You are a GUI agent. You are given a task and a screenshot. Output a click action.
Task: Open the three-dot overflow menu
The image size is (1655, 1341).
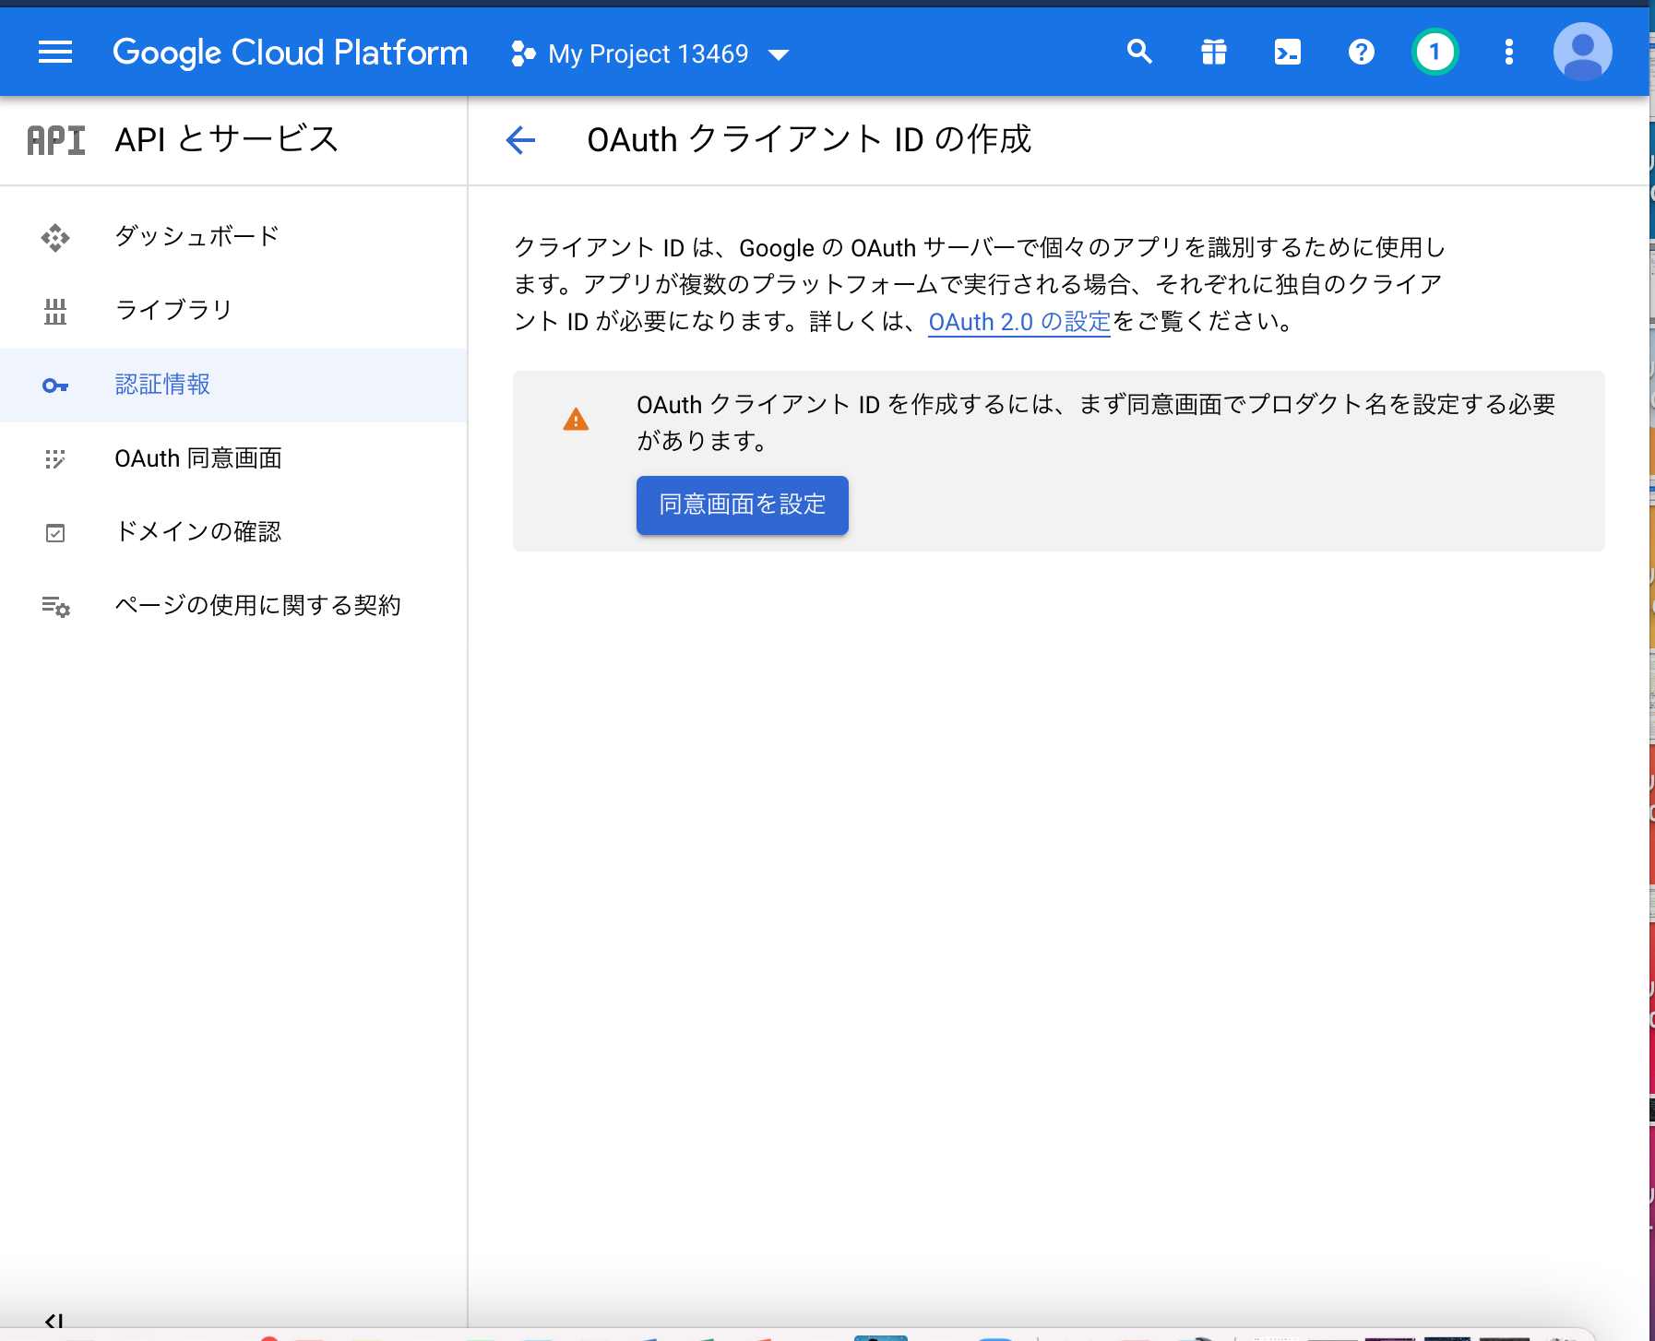1508,52
